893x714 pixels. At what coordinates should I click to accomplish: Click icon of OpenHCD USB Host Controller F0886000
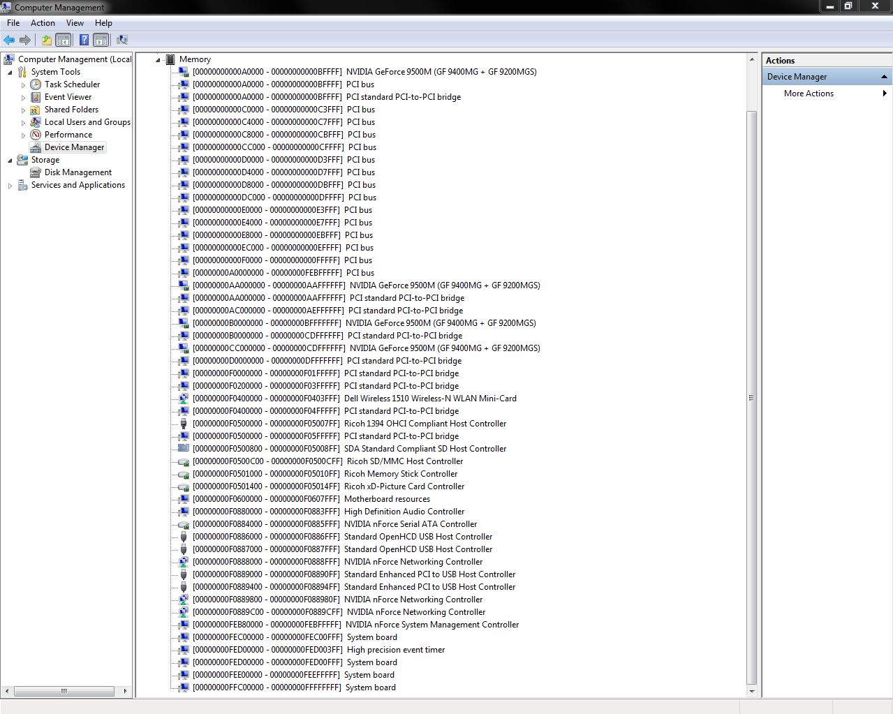pos(184,537)
